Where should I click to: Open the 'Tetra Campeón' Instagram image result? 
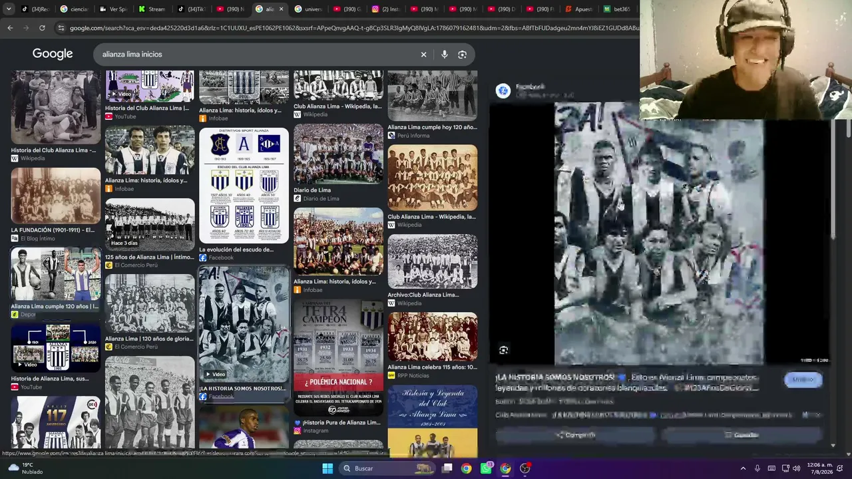tap(338, 357)
